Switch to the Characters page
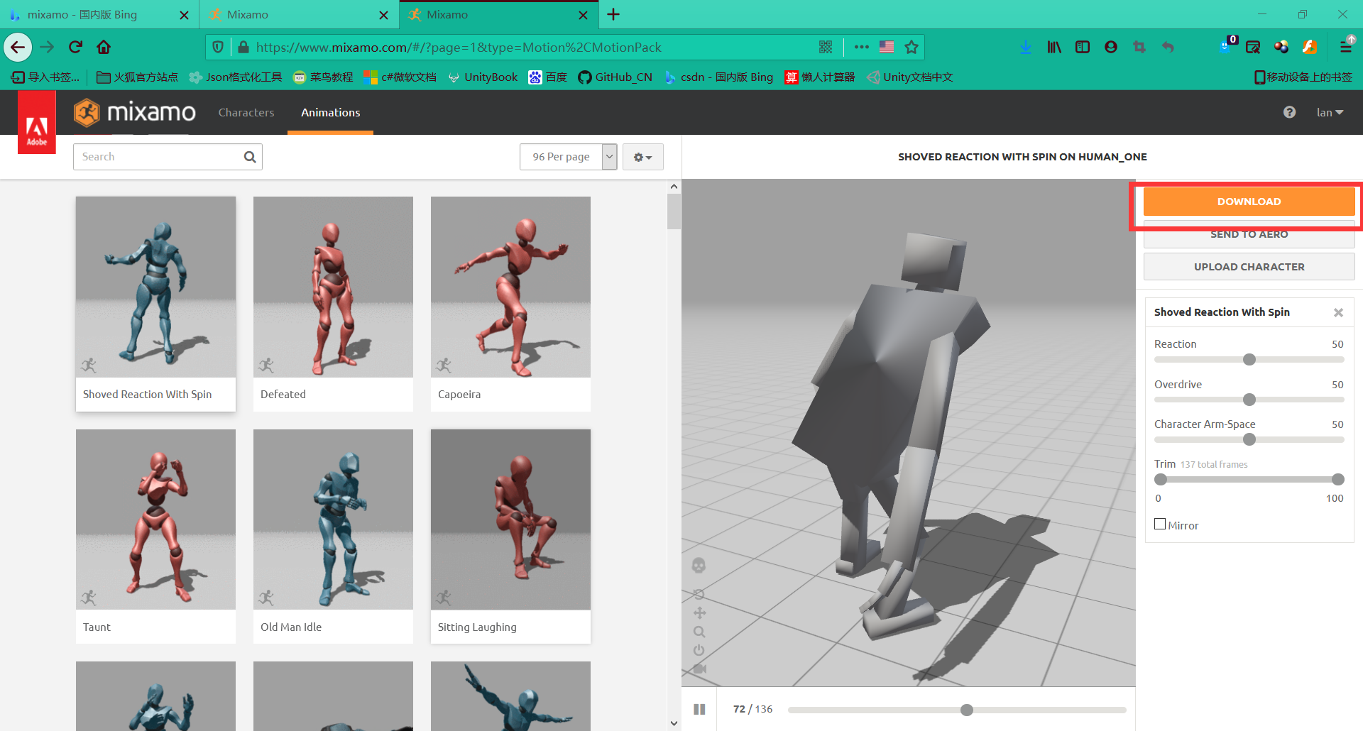This screenshot has height=731, width=1363. pyautogui.click(x=246, y=112)
